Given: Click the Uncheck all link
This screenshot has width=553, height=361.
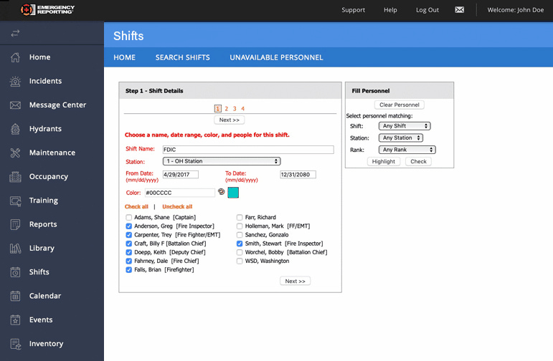Looking at the screenshot, I should click(177, 207).
